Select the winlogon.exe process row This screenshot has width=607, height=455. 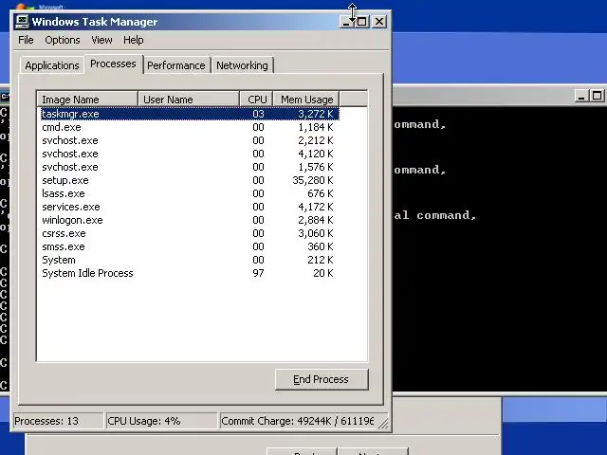click(x=190, y=220)
